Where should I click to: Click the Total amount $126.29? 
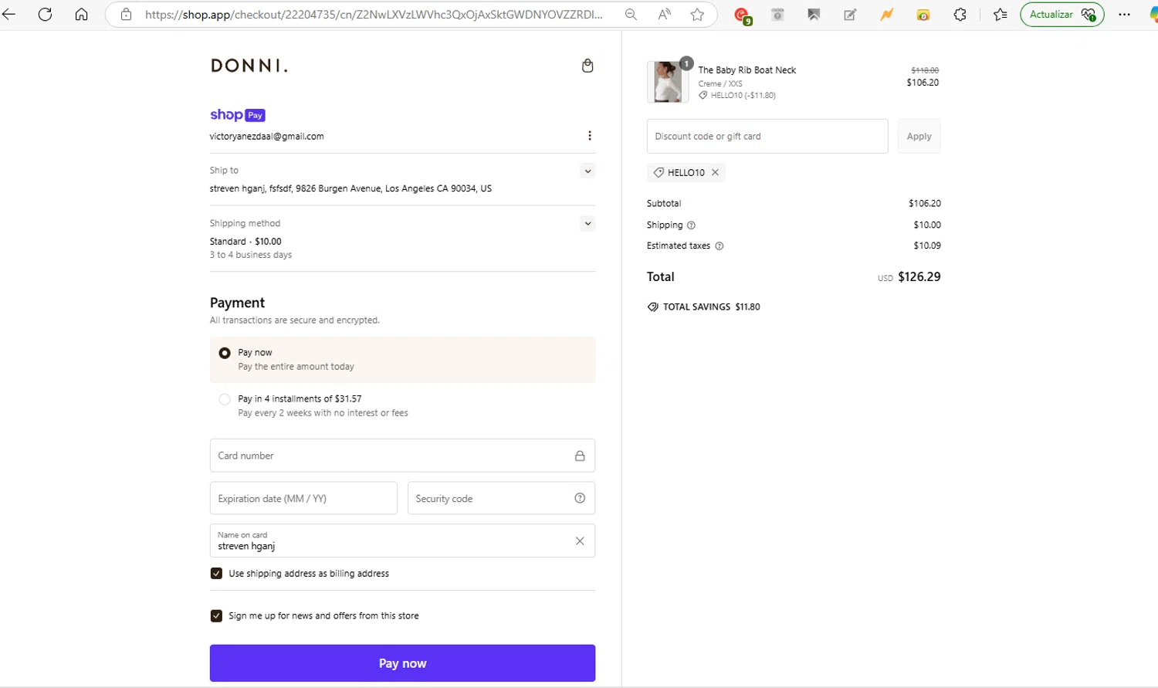tap(919, 276)
